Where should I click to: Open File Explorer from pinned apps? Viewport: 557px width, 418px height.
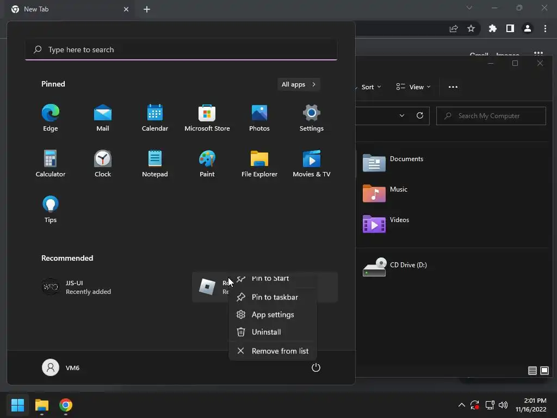[x=259, y=164]
